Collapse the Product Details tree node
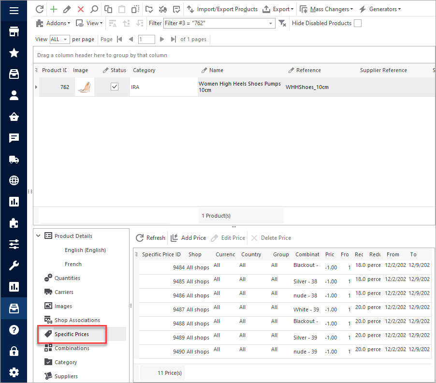Image resolution: width=436 pixels, height=383 pixels. (38, 236)
